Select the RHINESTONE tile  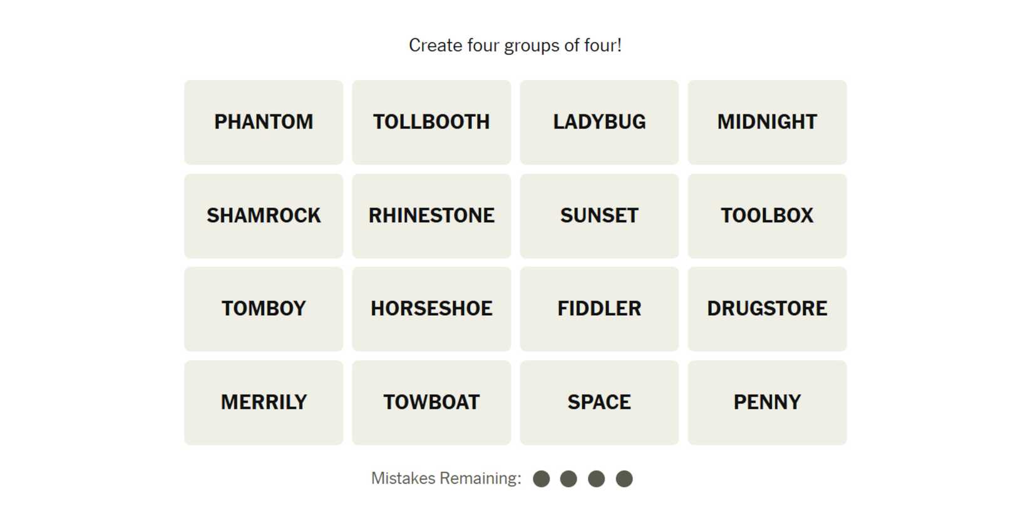point(431,216)
